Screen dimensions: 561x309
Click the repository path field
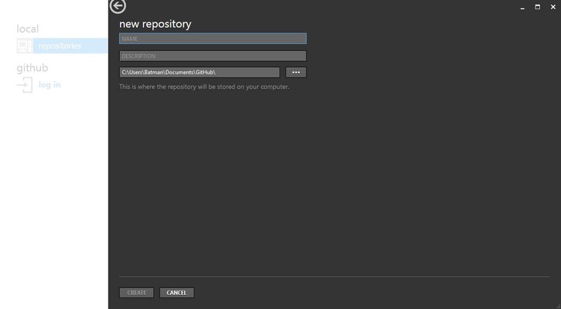pos(200,72)
